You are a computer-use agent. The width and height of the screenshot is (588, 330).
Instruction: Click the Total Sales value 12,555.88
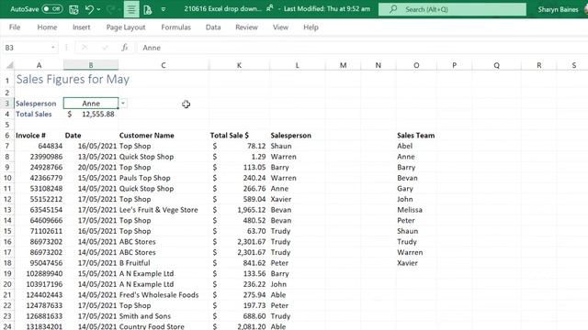[x=91, y=114]
